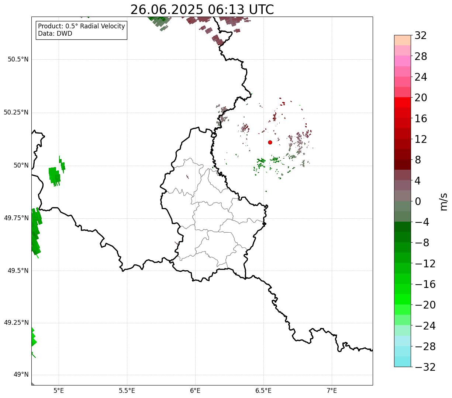Click the "Product: 0.5° Radial Velocity" label
The width and height of the screenshot is (452, 398).
82,27
